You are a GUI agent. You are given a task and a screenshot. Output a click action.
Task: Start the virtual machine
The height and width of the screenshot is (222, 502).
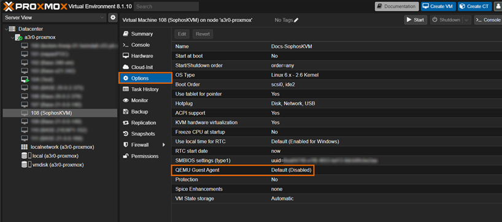pyautogui.click(x=415, y=20)
